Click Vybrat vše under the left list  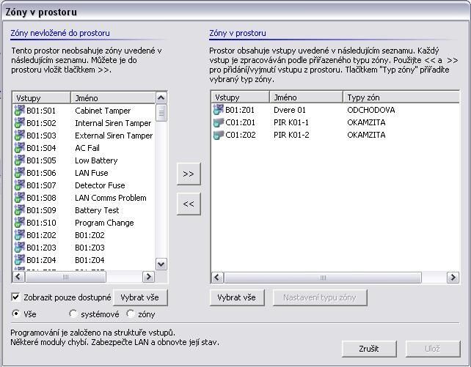pos(140,297)
